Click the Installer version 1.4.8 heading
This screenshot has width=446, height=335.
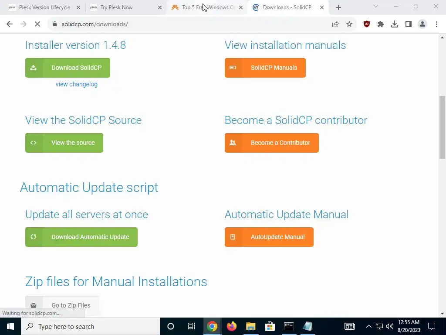point(76,45)
